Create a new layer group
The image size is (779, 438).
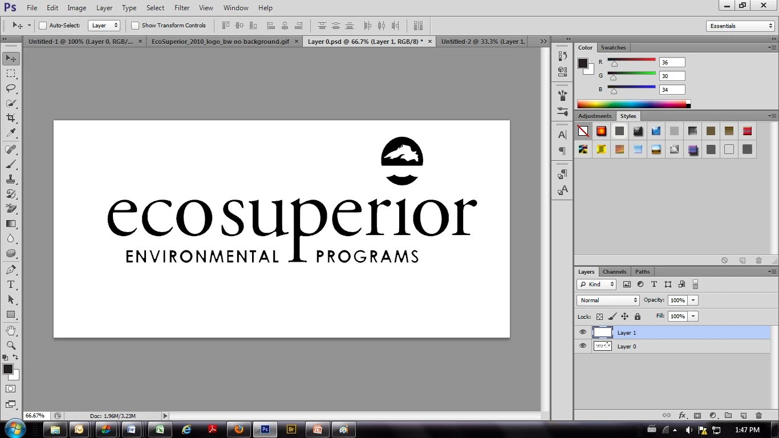(728, 416)
